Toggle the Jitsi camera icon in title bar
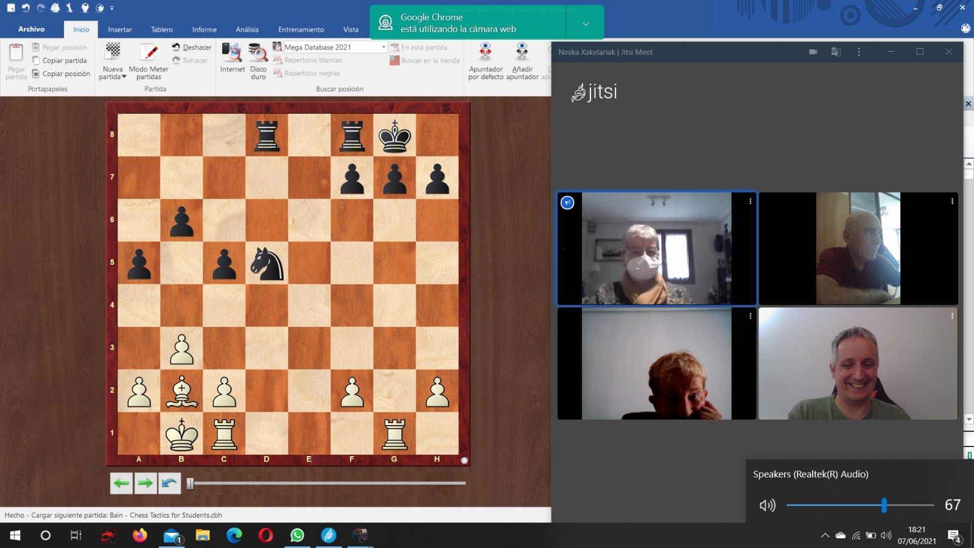The width and height of the screenshot is (974, 548). (x=813, y=52)
